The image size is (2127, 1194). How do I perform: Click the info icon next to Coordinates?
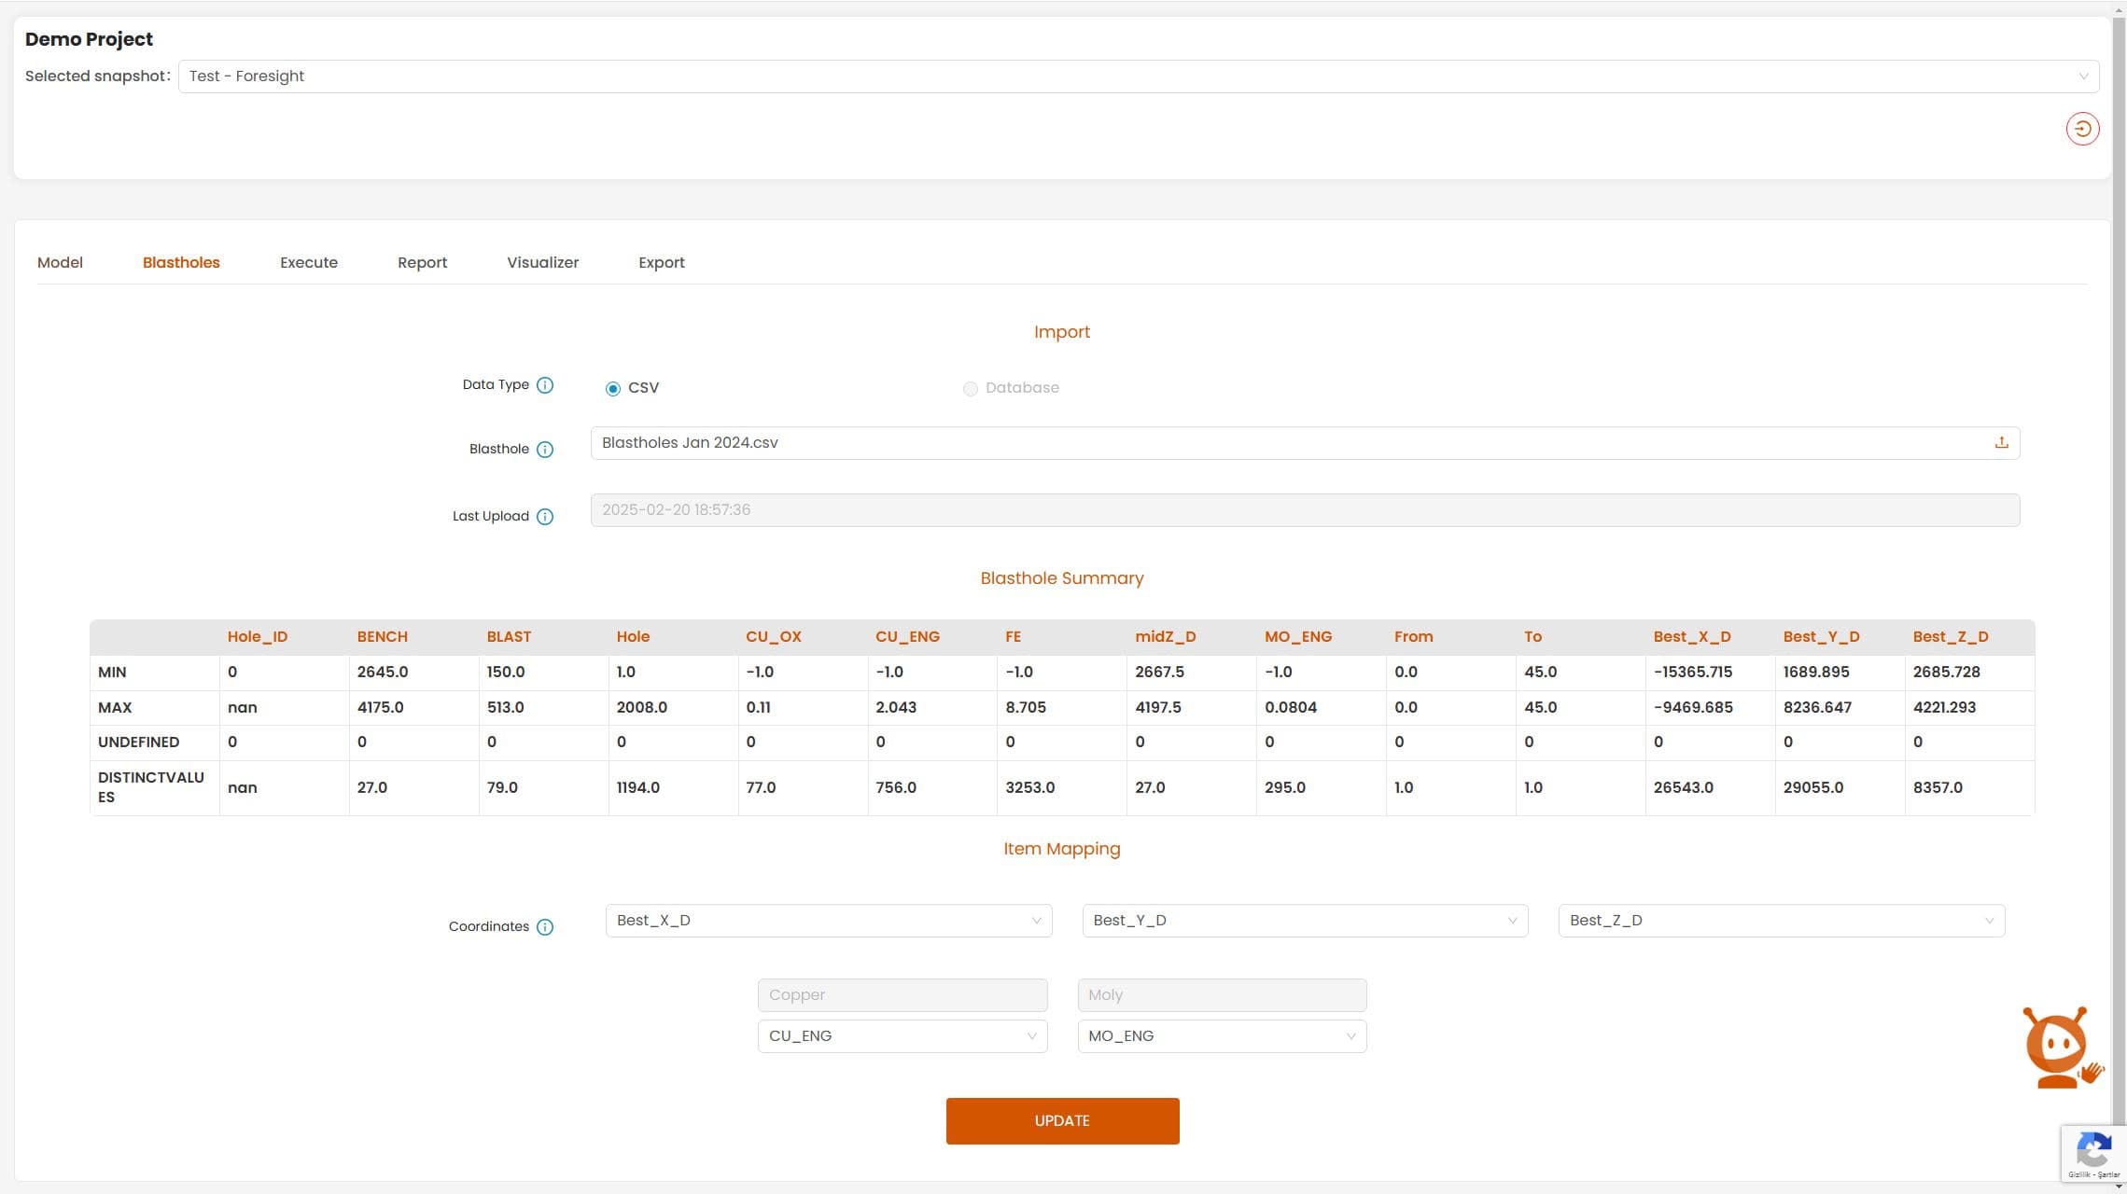[x=545, y=927]
